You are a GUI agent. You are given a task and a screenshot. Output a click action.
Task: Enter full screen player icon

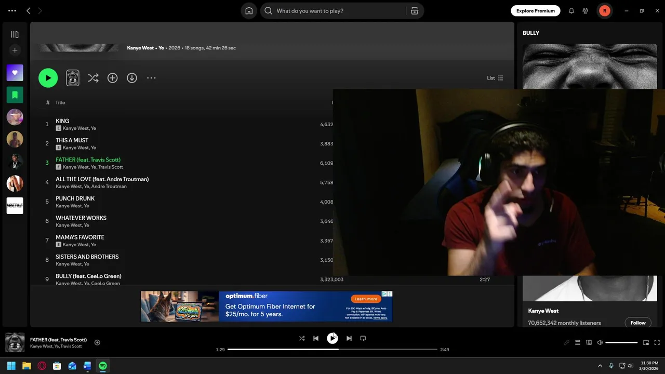coord(657,342)
